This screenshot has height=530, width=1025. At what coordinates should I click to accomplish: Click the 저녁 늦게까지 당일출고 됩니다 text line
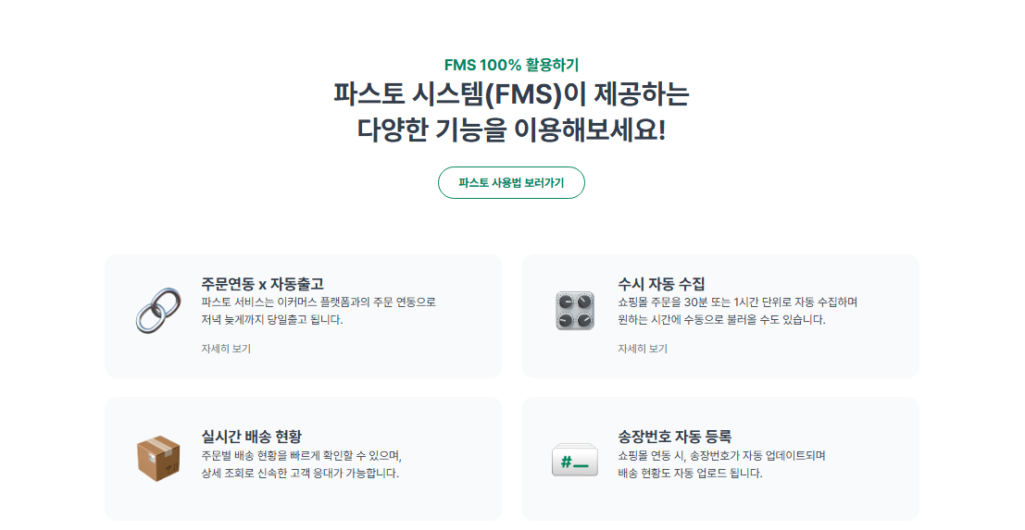click(272, 320)
